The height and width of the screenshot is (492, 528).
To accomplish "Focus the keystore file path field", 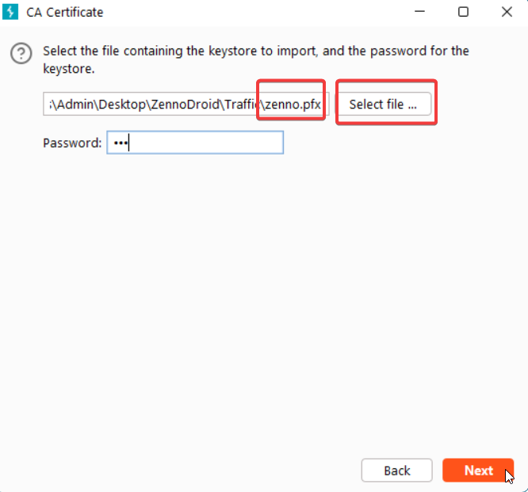I will (151, 105).
